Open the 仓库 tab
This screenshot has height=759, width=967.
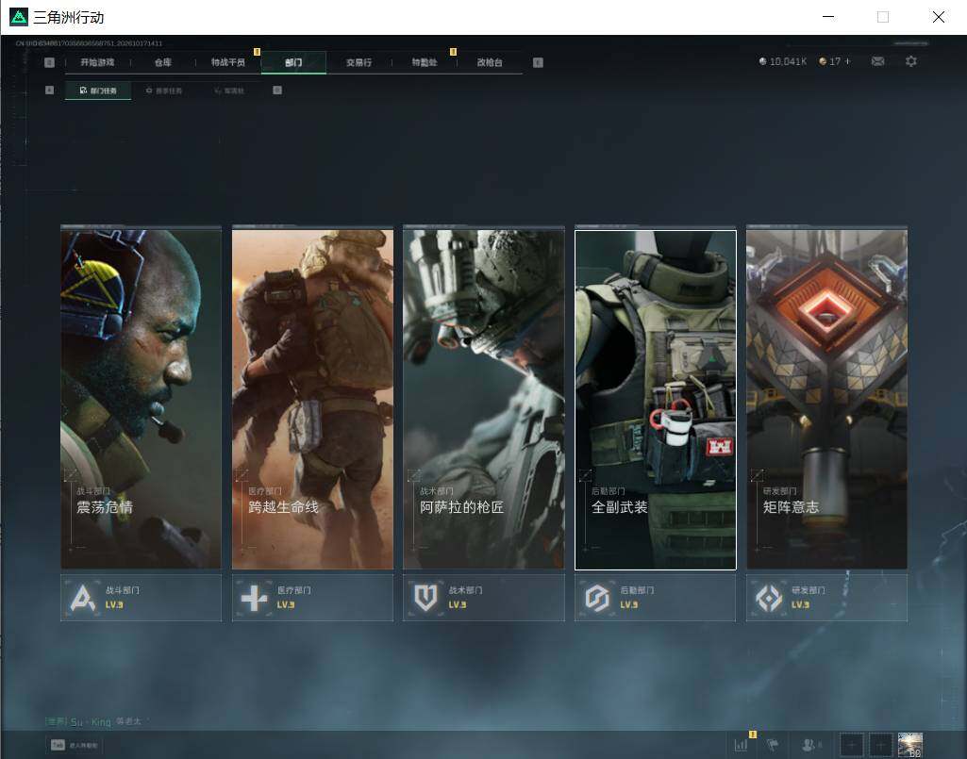click(163, 62)
